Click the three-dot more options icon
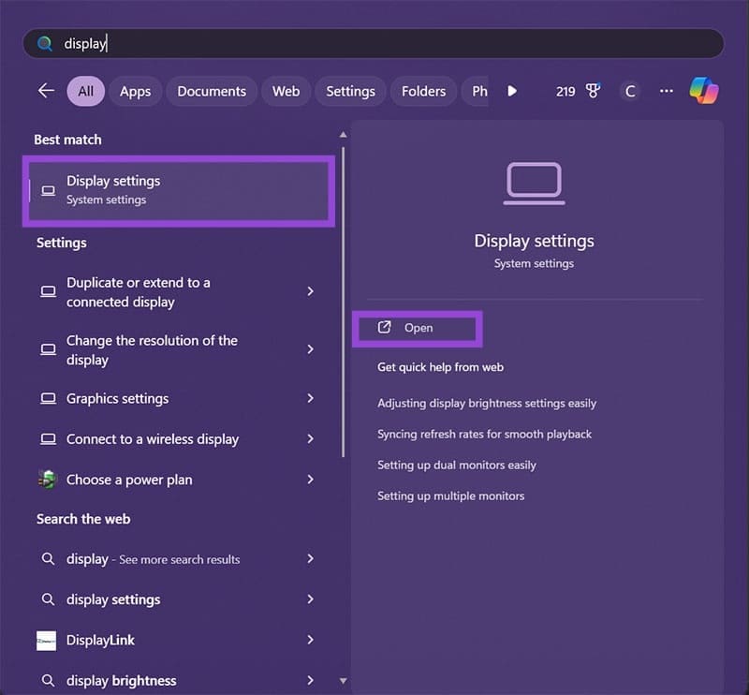 click(667, 91)
